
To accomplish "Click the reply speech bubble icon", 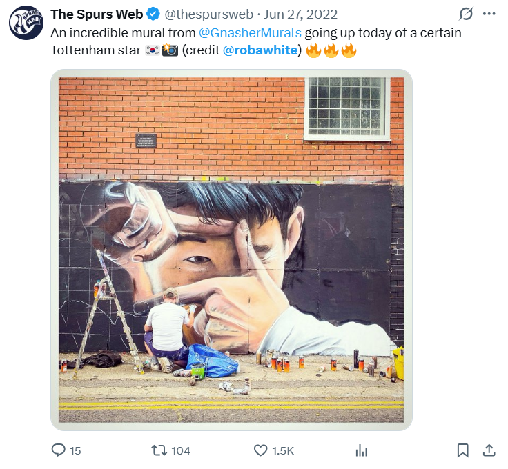I will pos(59,450).
